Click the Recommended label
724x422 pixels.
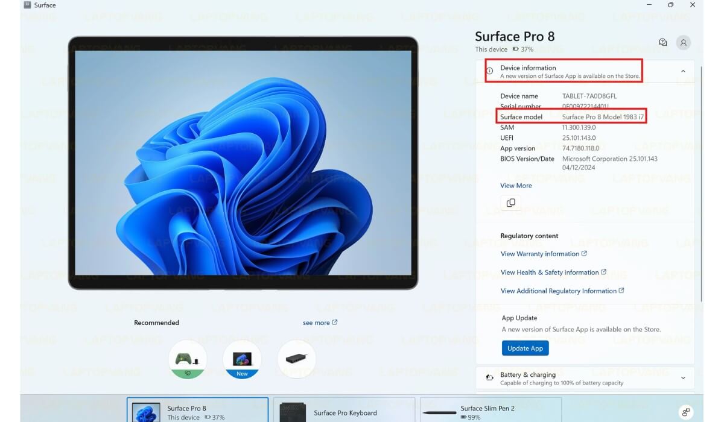point(156,323)
